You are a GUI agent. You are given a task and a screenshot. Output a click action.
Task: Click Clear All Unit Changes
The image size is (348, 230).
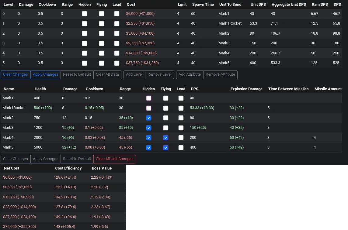point(115,159)
